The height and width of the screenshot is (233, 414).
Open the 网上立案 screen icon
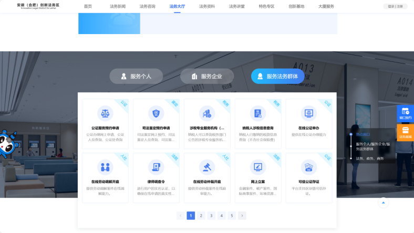(257, 167)
